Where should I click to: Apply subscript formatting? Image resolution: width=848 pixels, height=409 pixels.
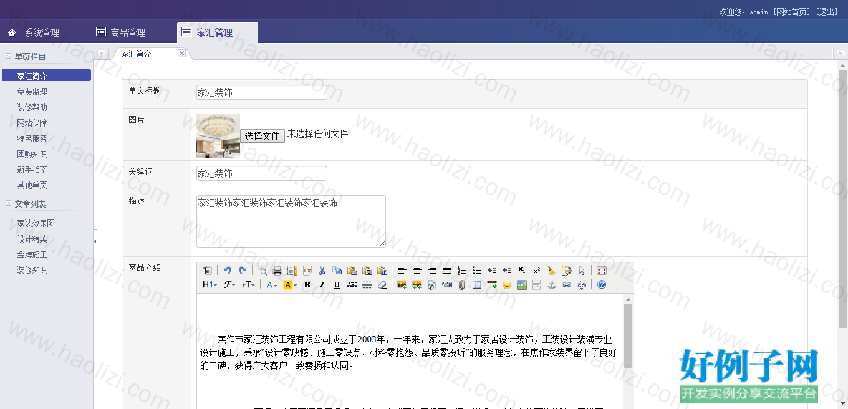[x=522, y=271]
